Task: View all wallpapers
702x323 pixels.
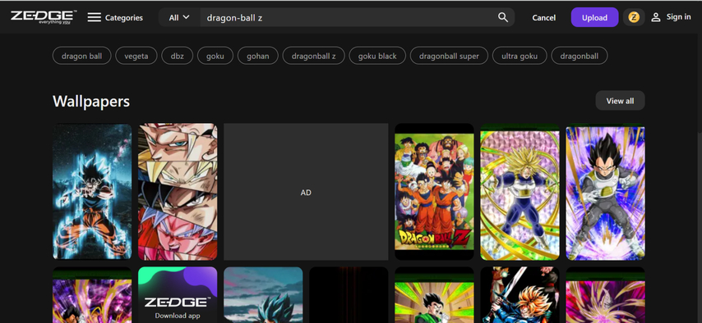Action: 620,101
